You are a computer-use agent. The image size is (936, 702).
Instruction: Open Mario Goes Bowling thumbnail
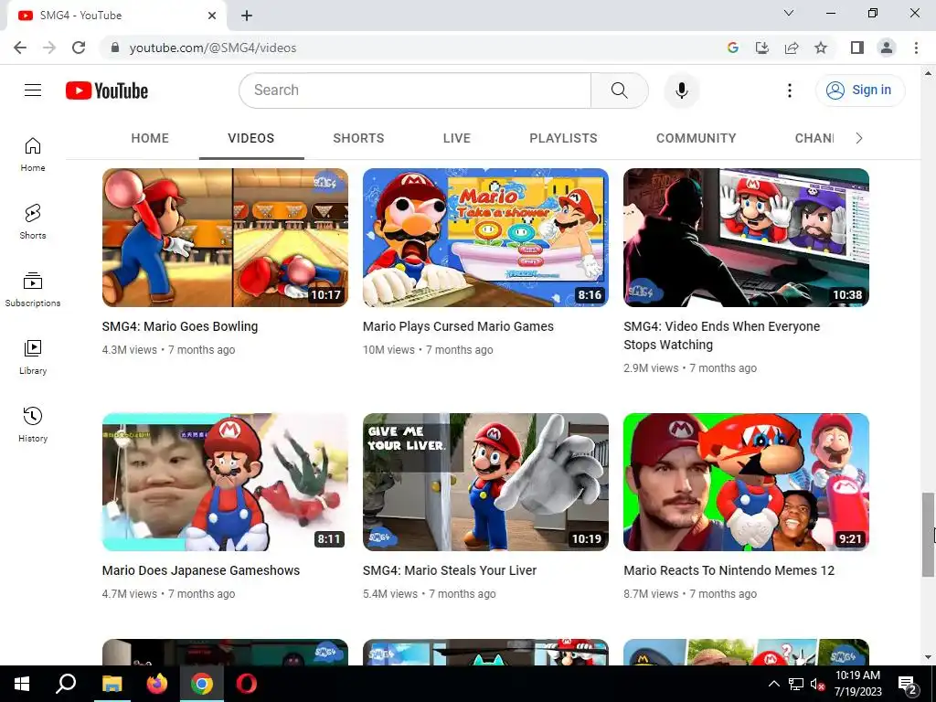pyautogui.click(x=225, y=238)
